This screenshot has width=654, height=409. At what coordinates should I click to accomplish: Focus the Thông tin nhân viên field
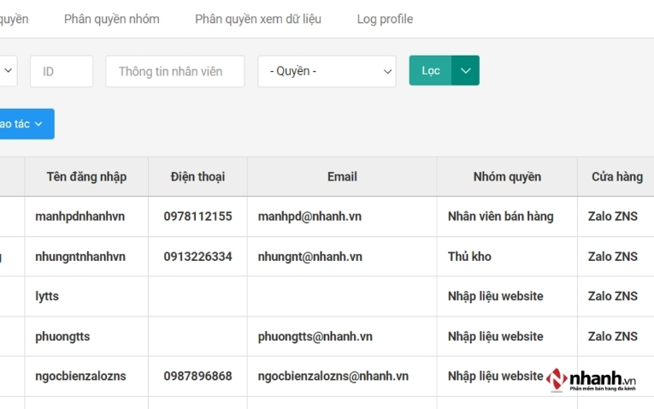174,71
